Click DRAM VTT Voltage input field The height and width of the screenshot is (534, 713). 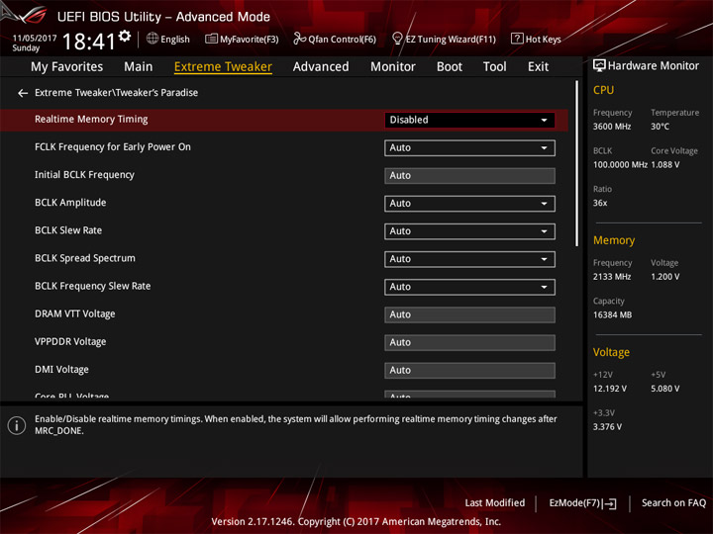click(x=469, y=314)
